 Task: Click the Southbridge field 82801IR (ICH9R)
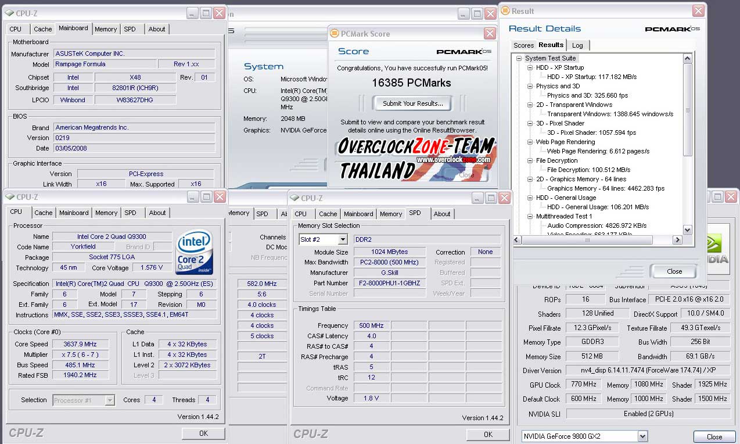(x=135, y=88)
